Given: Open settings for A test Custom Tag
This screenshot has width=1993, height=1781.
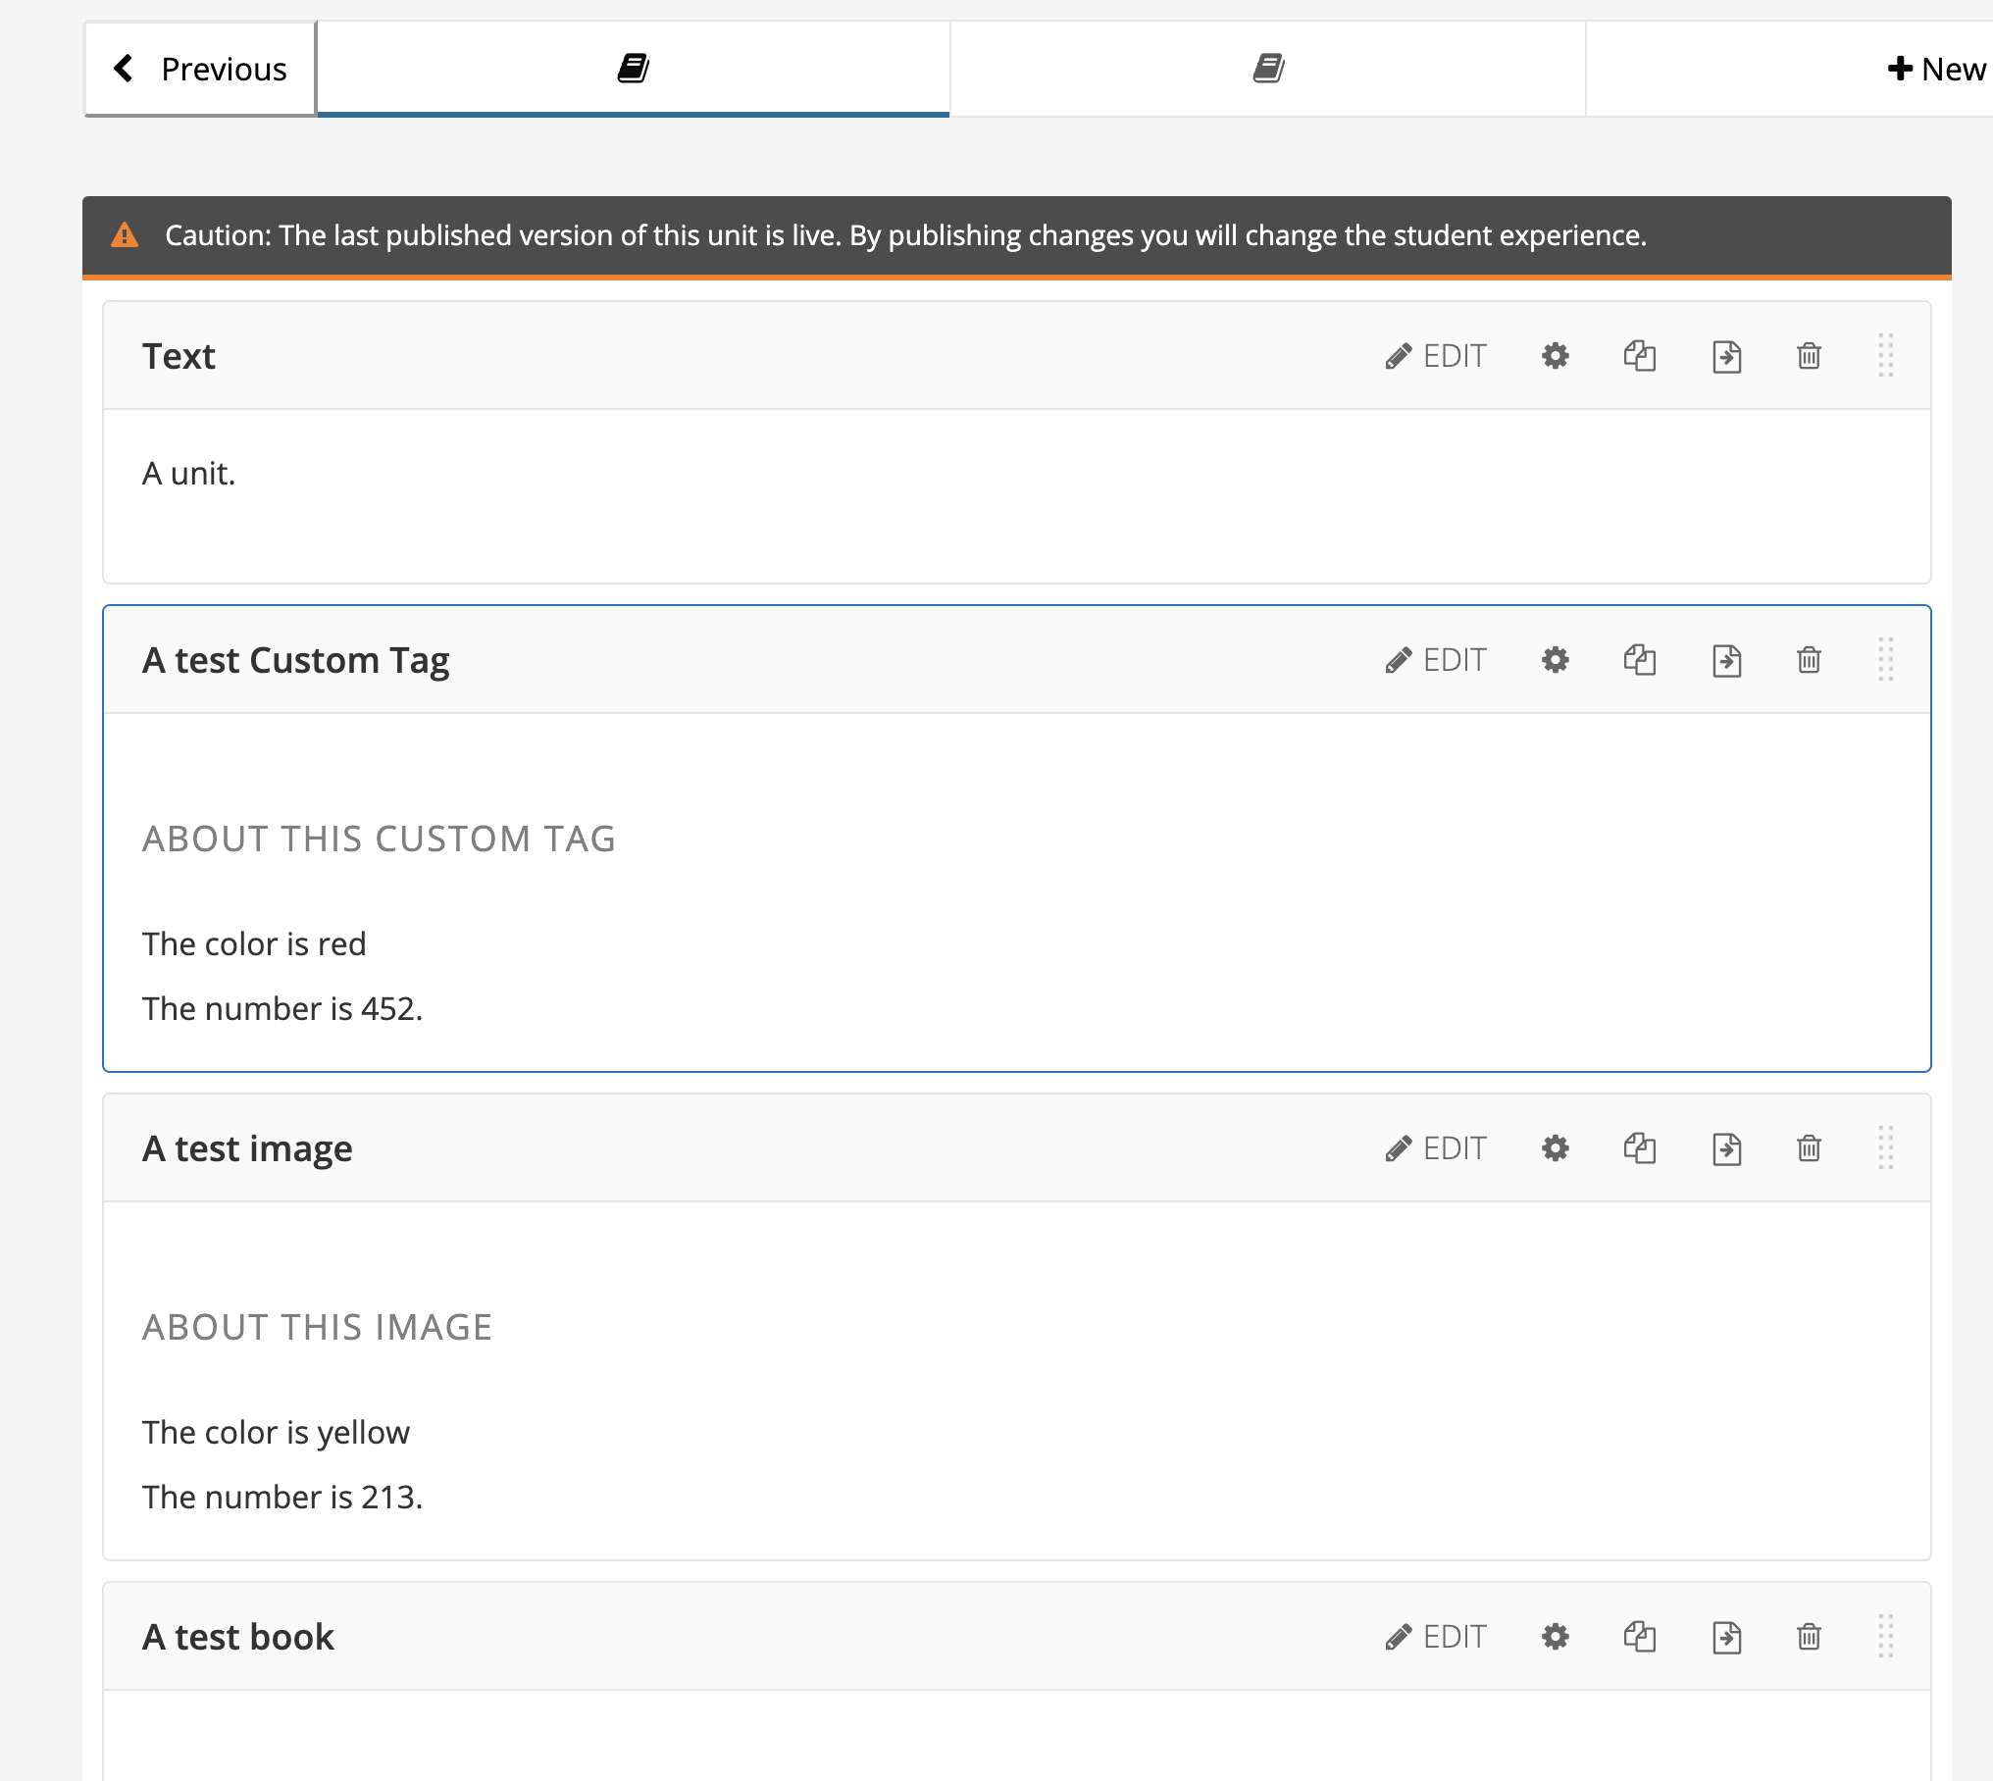Looking at the screenshot, I should (x=1555, y=660).
